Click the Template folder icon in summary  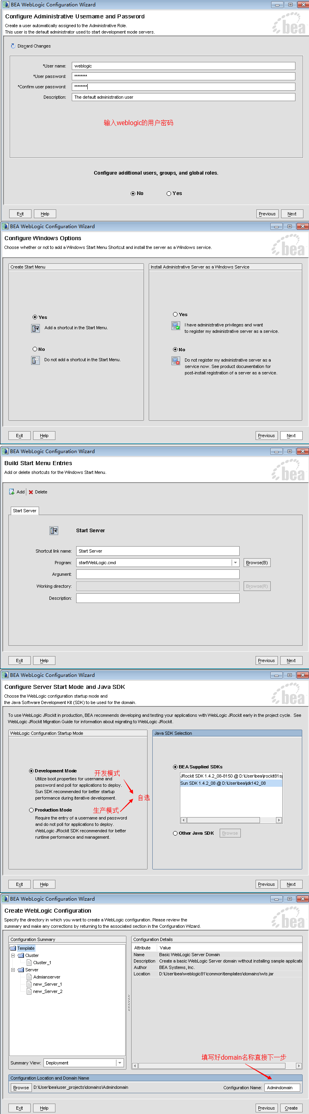click(x=13, y=948)
